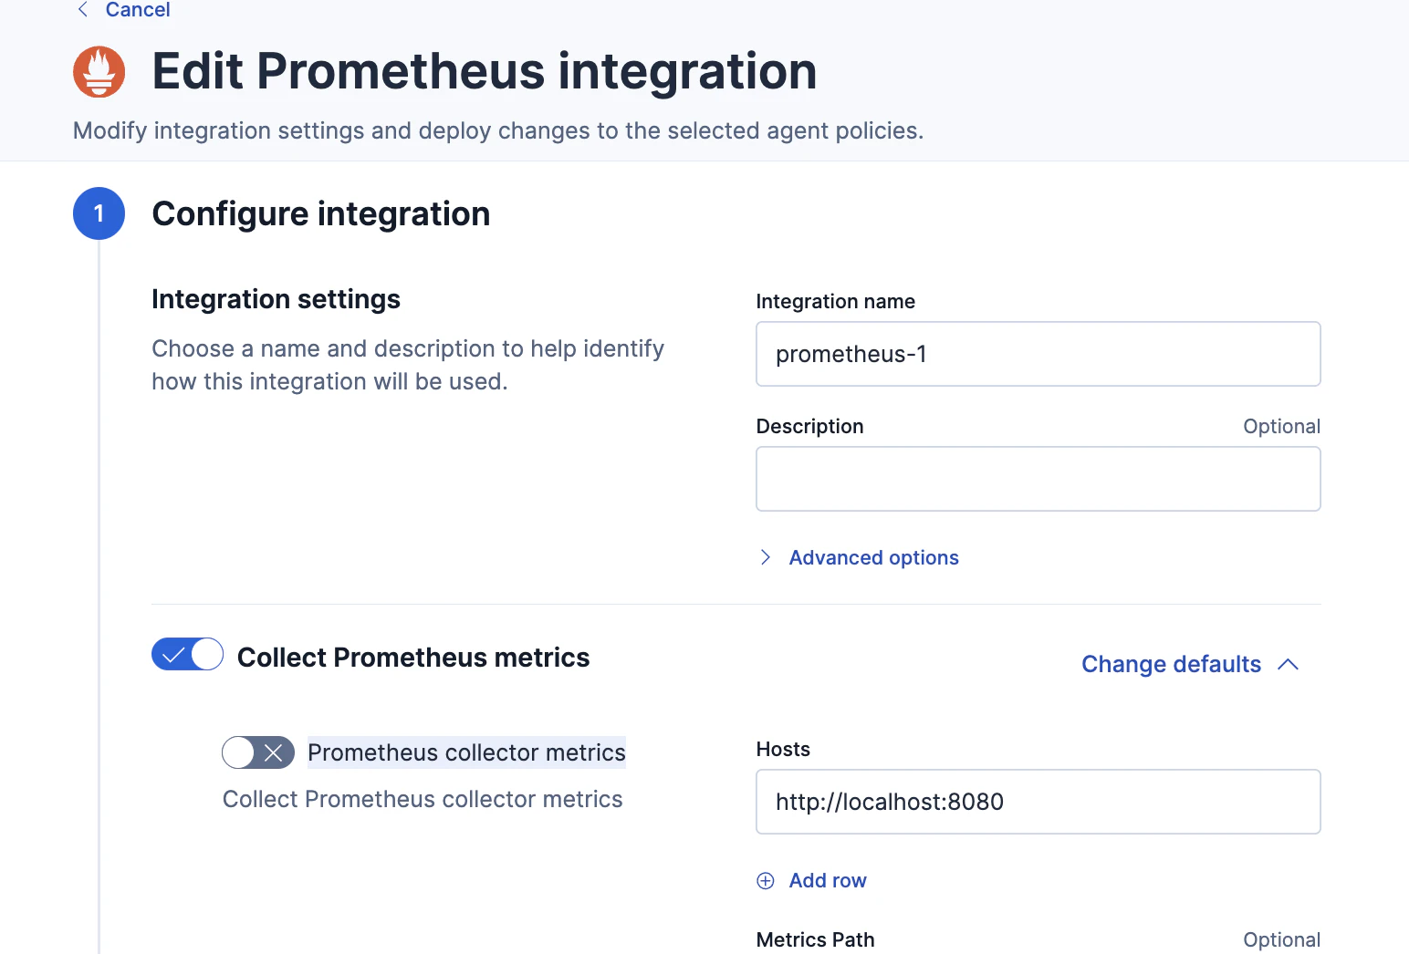1409x954 pixels.
Task: Click the back chevron beside Cancel
Action: (83, 10)
